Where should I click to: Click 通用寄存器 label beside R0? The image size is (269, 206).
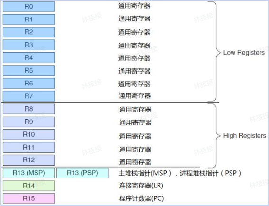pyautogui.click(x=134, y=6)
